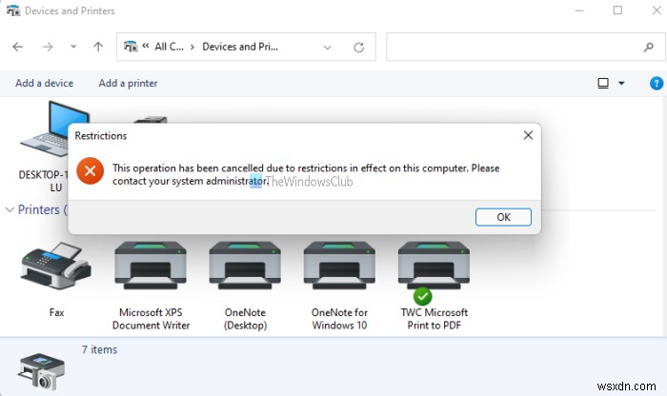The image size is (667, 396).
Task: Open address bar history dropdown
Action: click(327, 48)
